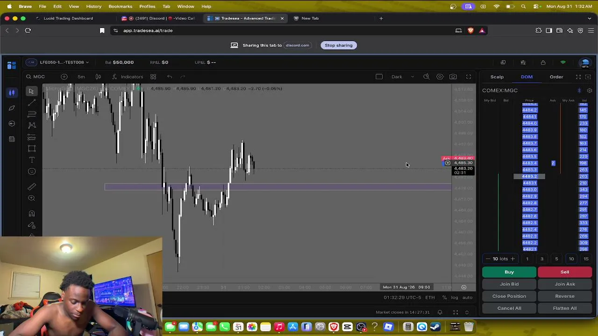Expand the bottom panel chevron toggle
The image size is (598, 336).
coord(467,312)
